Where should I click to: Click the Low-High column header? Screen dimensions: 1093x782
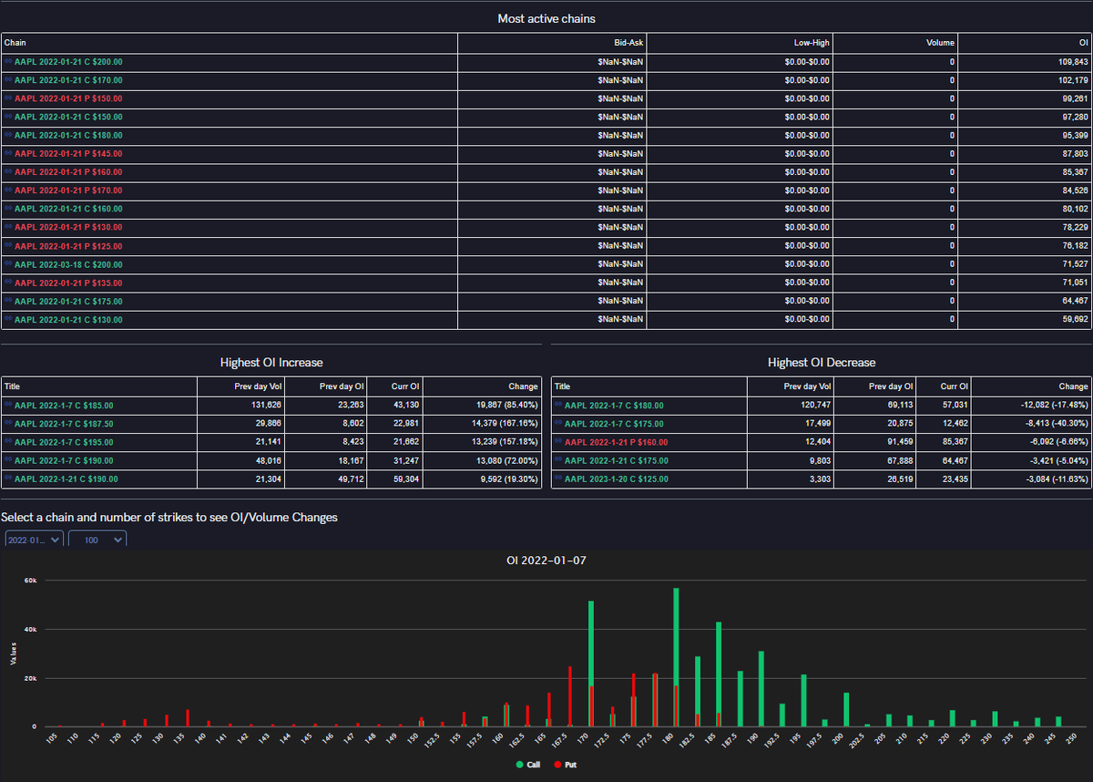pos(739,43)
